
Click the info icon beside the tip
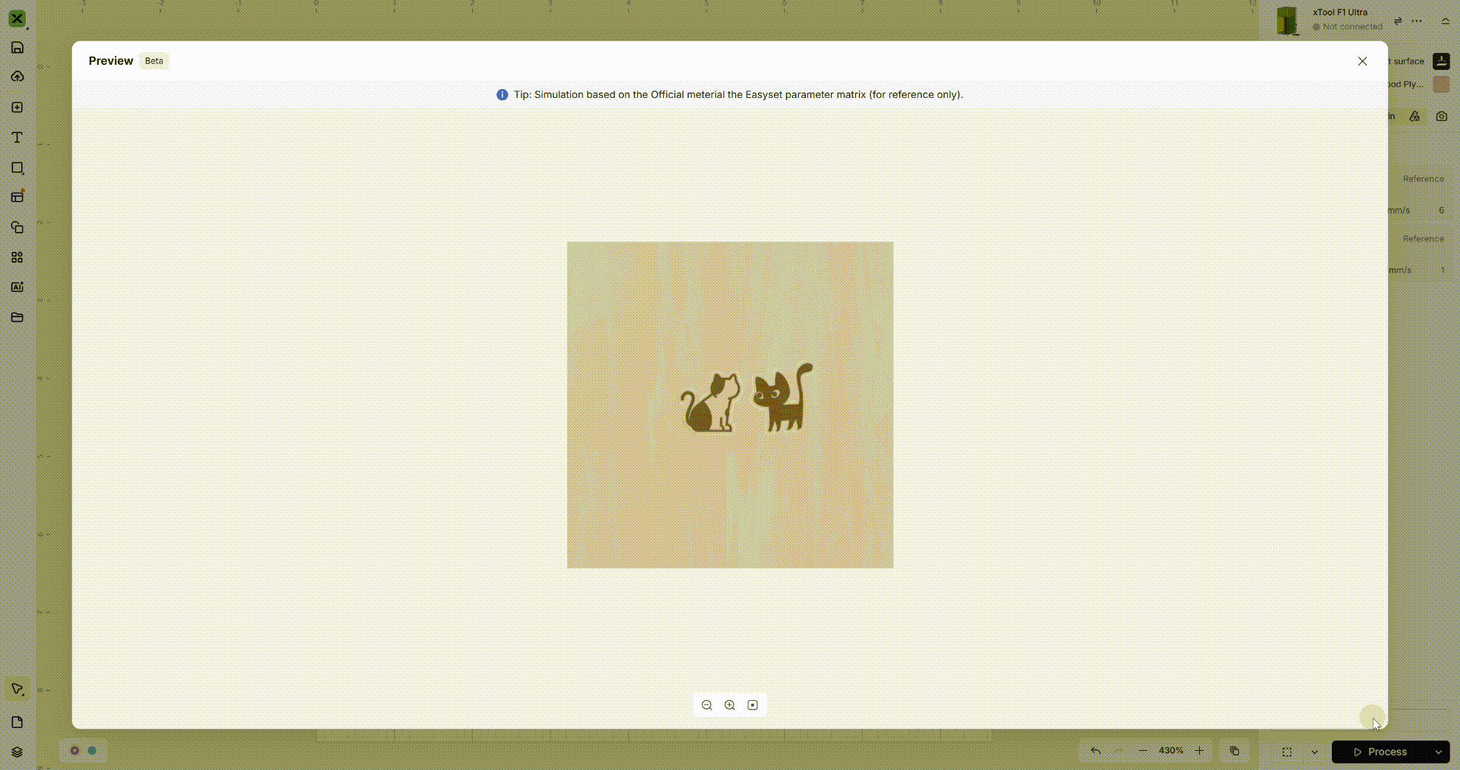(502, 95)
